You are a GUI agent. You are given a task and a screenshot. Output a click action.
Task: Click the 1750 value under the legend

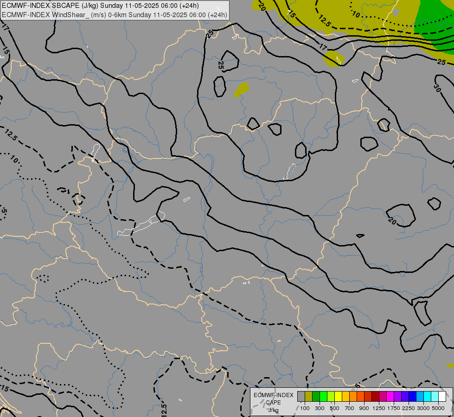click(394, 408)
